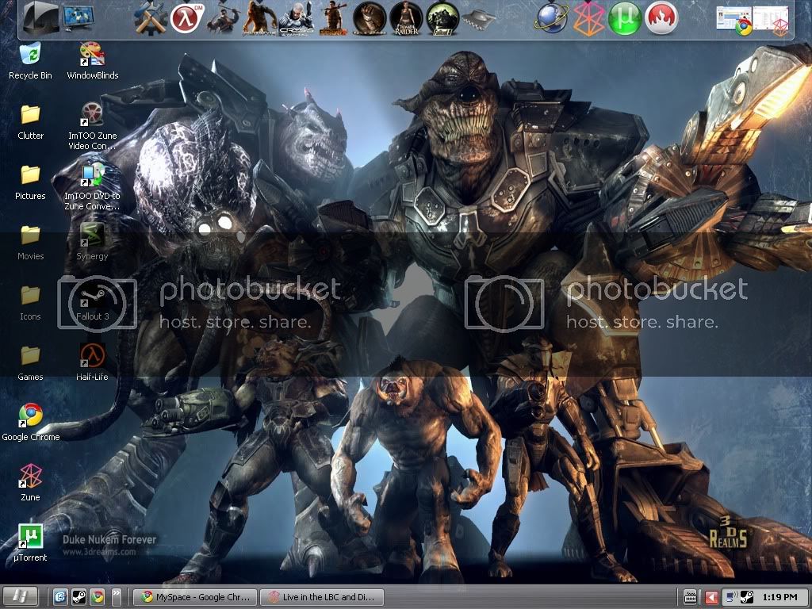Switch to Live in the LBC taskbar button
The width and height of the screenshot is (812, 609).
(322, 597)
